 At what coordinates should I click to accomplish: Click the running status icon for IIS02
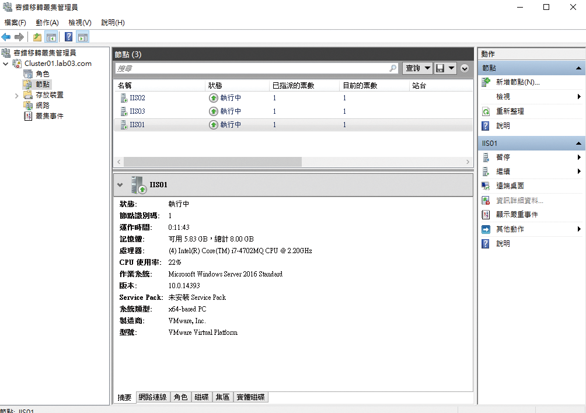point(213,98)
